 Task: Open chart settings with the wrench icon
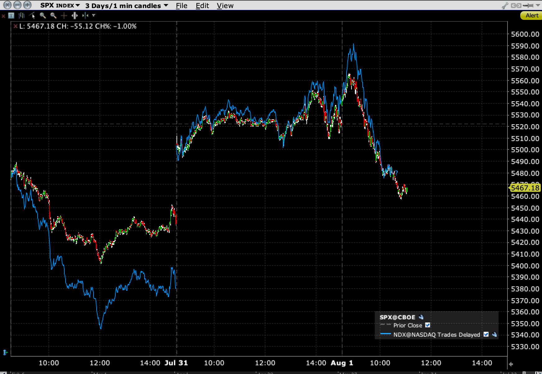pos(505,5)
